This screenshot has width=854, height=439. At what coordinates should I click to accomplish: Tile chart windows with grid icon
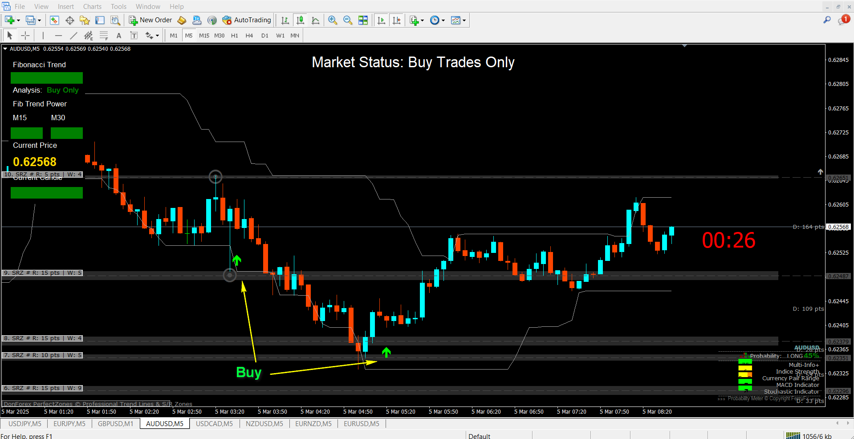(363, 20)
